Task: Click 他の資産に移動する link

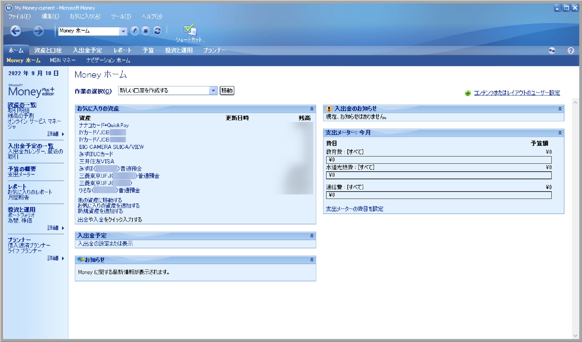Action: click(100, 200)
